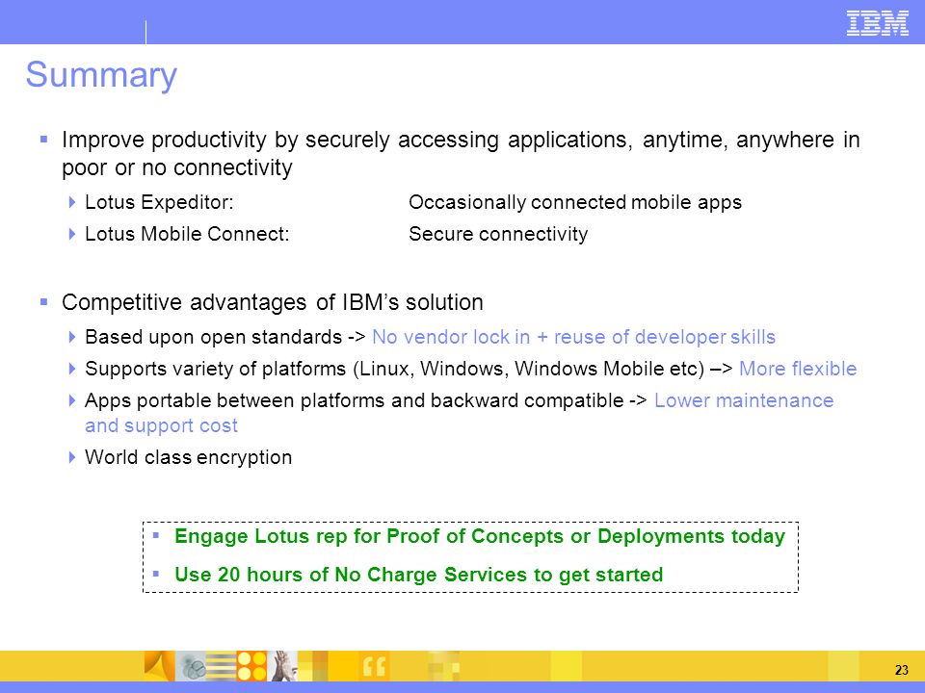Click the text "poor or no connectivity"
Screen dimensions: 925x693
[177, 167]
